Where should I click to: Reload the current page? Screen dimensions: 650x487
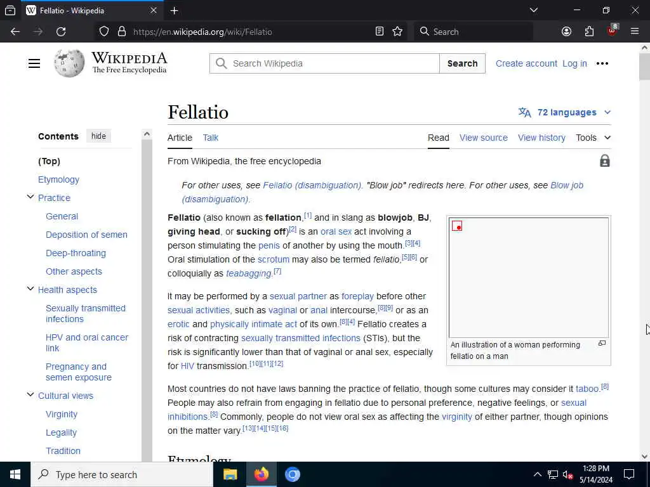point(61,32)
